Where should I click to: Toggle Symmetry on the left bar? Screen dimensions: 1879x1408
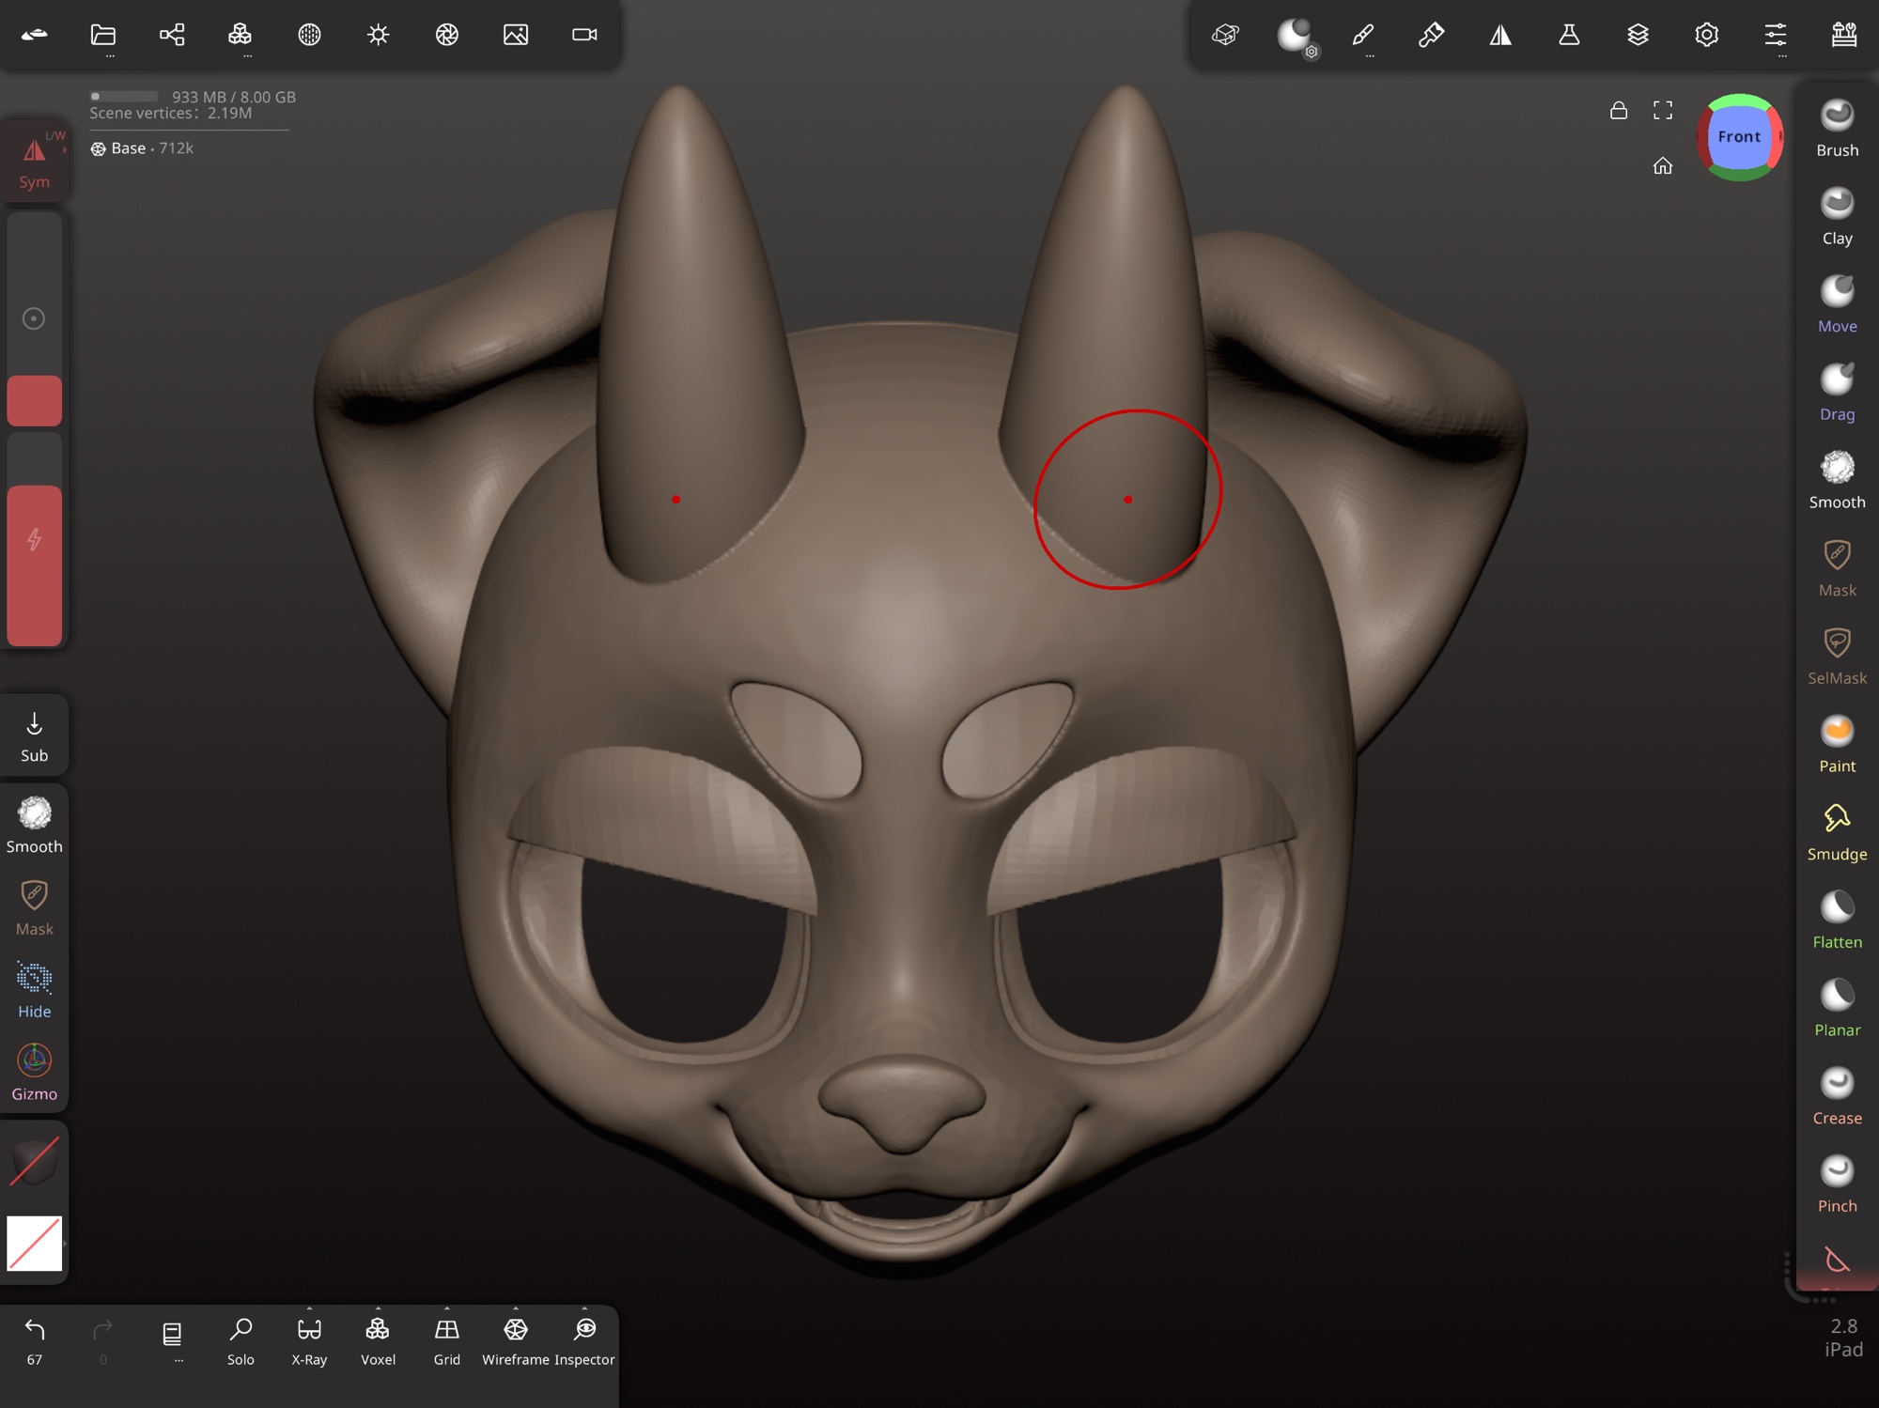[x=35, y=162]
